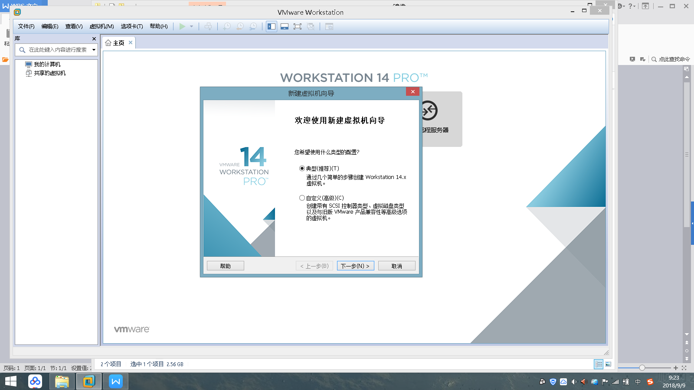Viewport: 694px width, 390px height.
Task: Select 我的计算机 in the library tree
Action: point(43,64)
